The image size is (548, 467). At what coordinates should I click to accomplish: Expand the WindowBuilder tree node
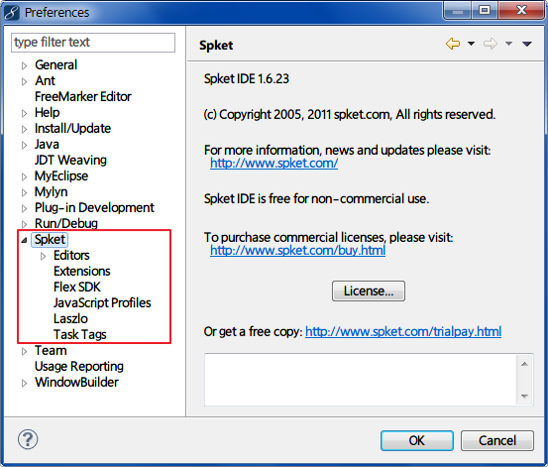coord(24,383)
